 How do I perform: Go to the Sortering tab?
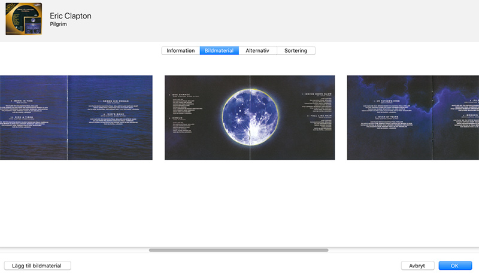pos(296,51)
